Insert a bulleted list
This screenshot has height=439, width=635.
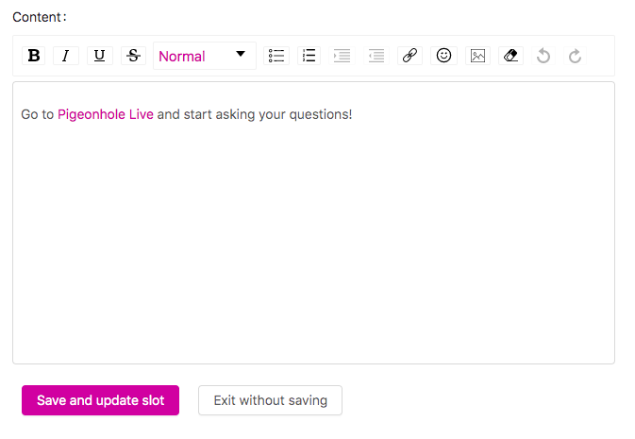276,56
